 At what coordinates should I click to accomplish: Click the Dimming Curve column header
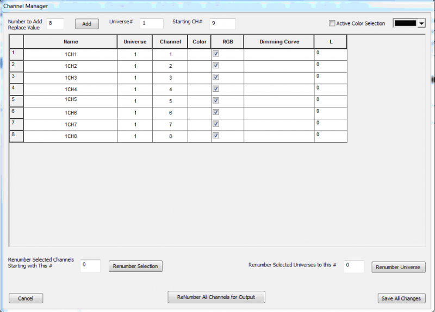coord(279,42)
